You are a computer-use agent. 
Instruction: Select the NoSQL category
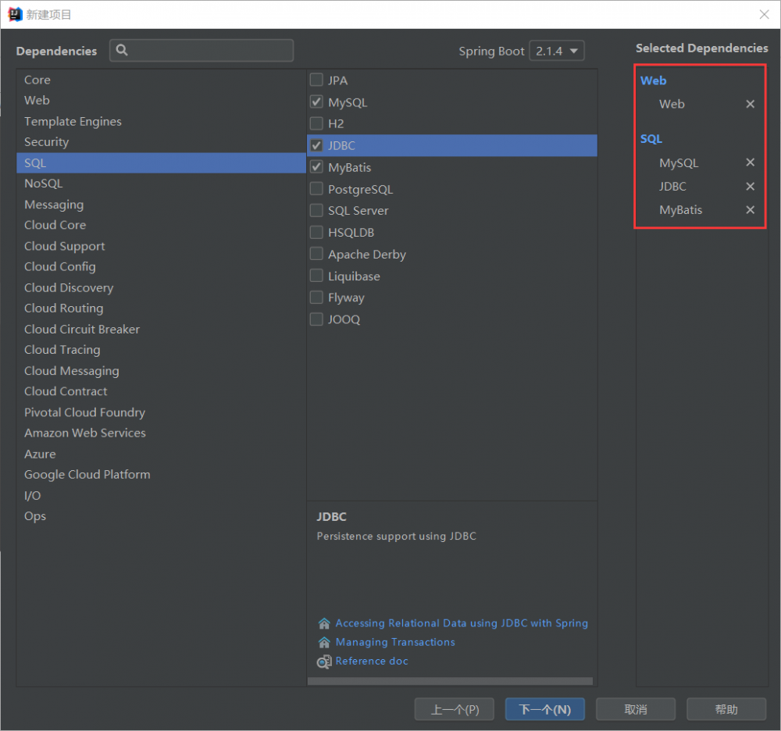pos(44,184)
